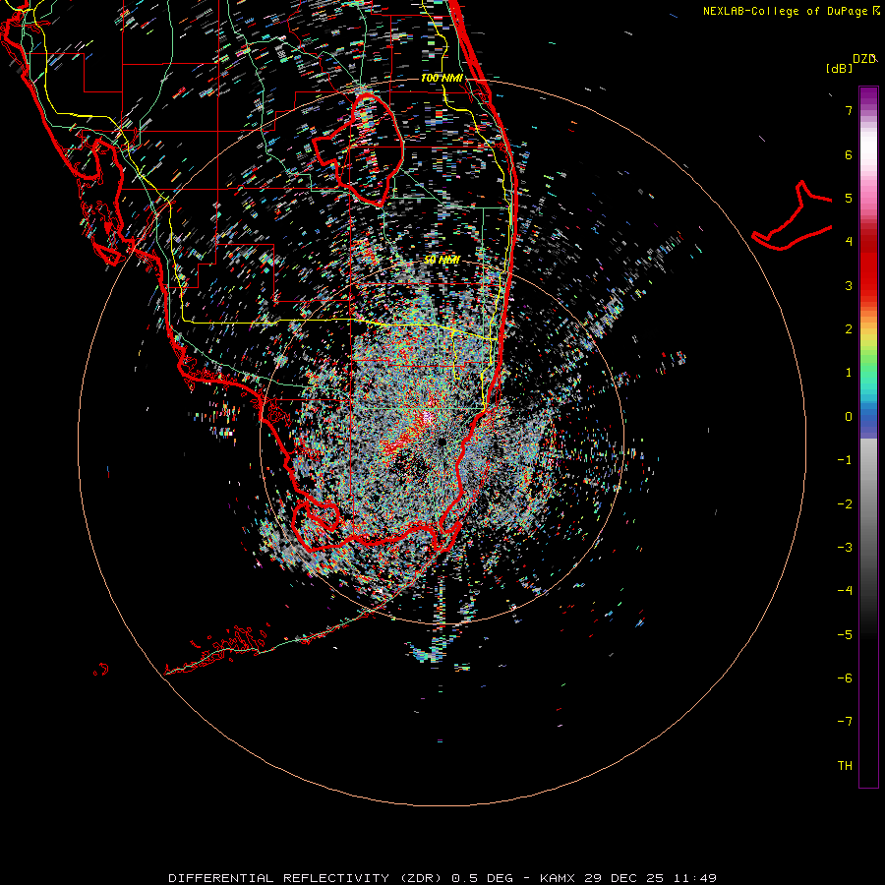
Task: Click the "TH" label on the scale
Action: (845, 765)
